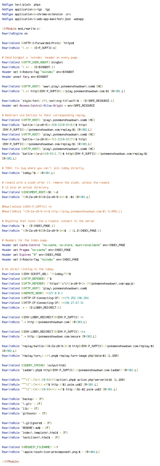Click the RewriteRule line with '[E=BINGBOT:1]'

(28, 67)
